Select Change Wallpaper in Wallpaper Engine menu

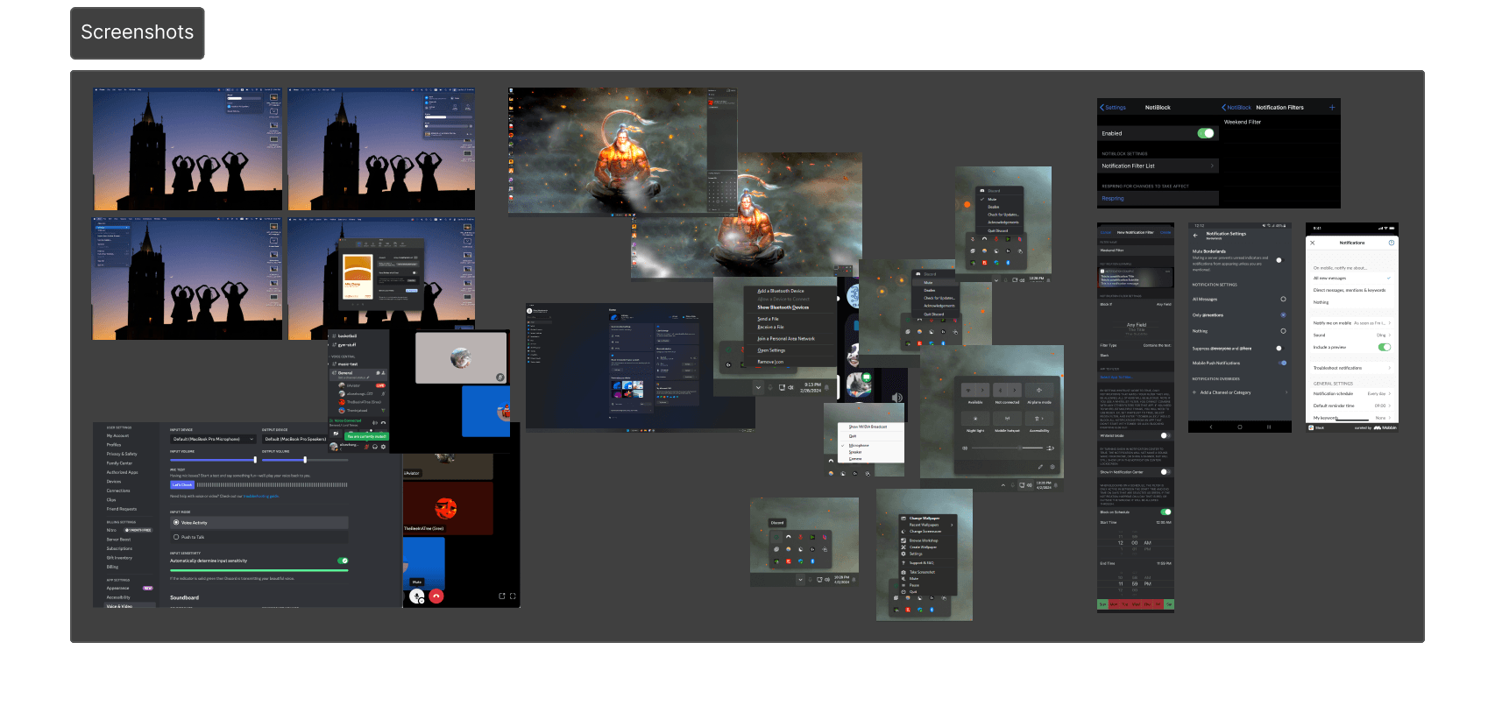[x=925, y=519]
